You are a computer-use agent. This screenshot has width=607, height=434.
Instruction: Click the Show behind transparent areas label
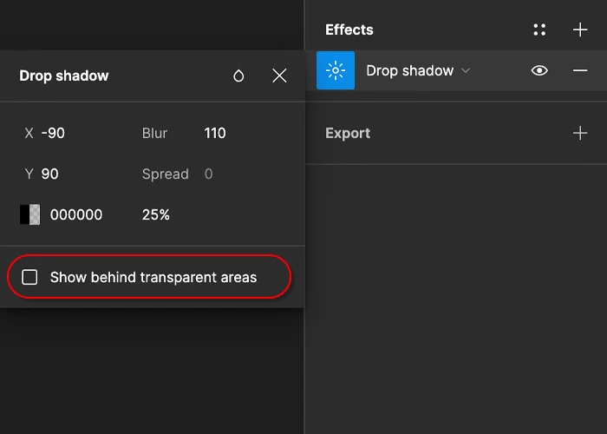coord(153,278)
